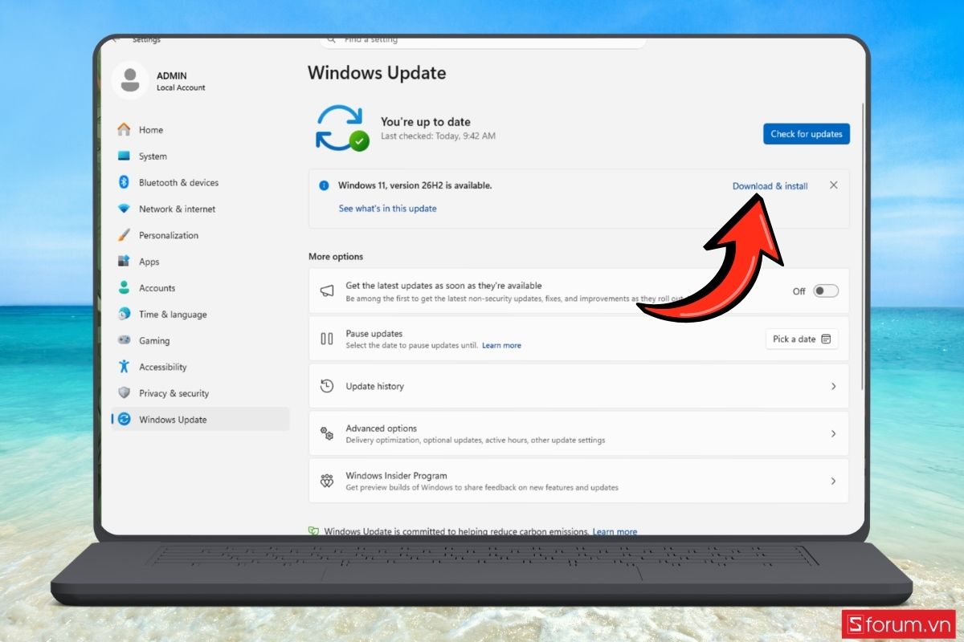Click the Network & internet Wi-Fi icon
964x642 pixels.
tap(124, 209)
